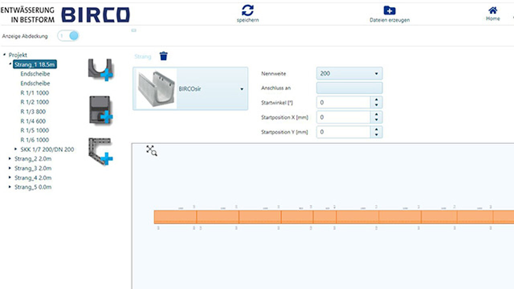Open the BIRCOsir product dropdown

(x=190, y=89)
